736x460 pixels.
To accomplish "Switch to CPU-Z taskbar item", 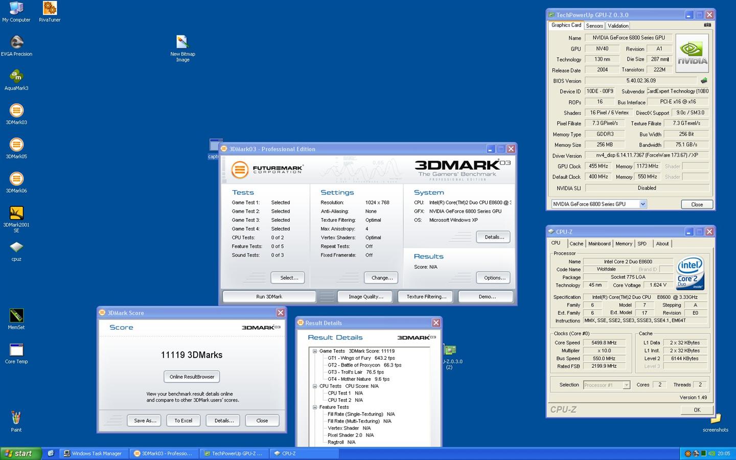I will point(303,453).
